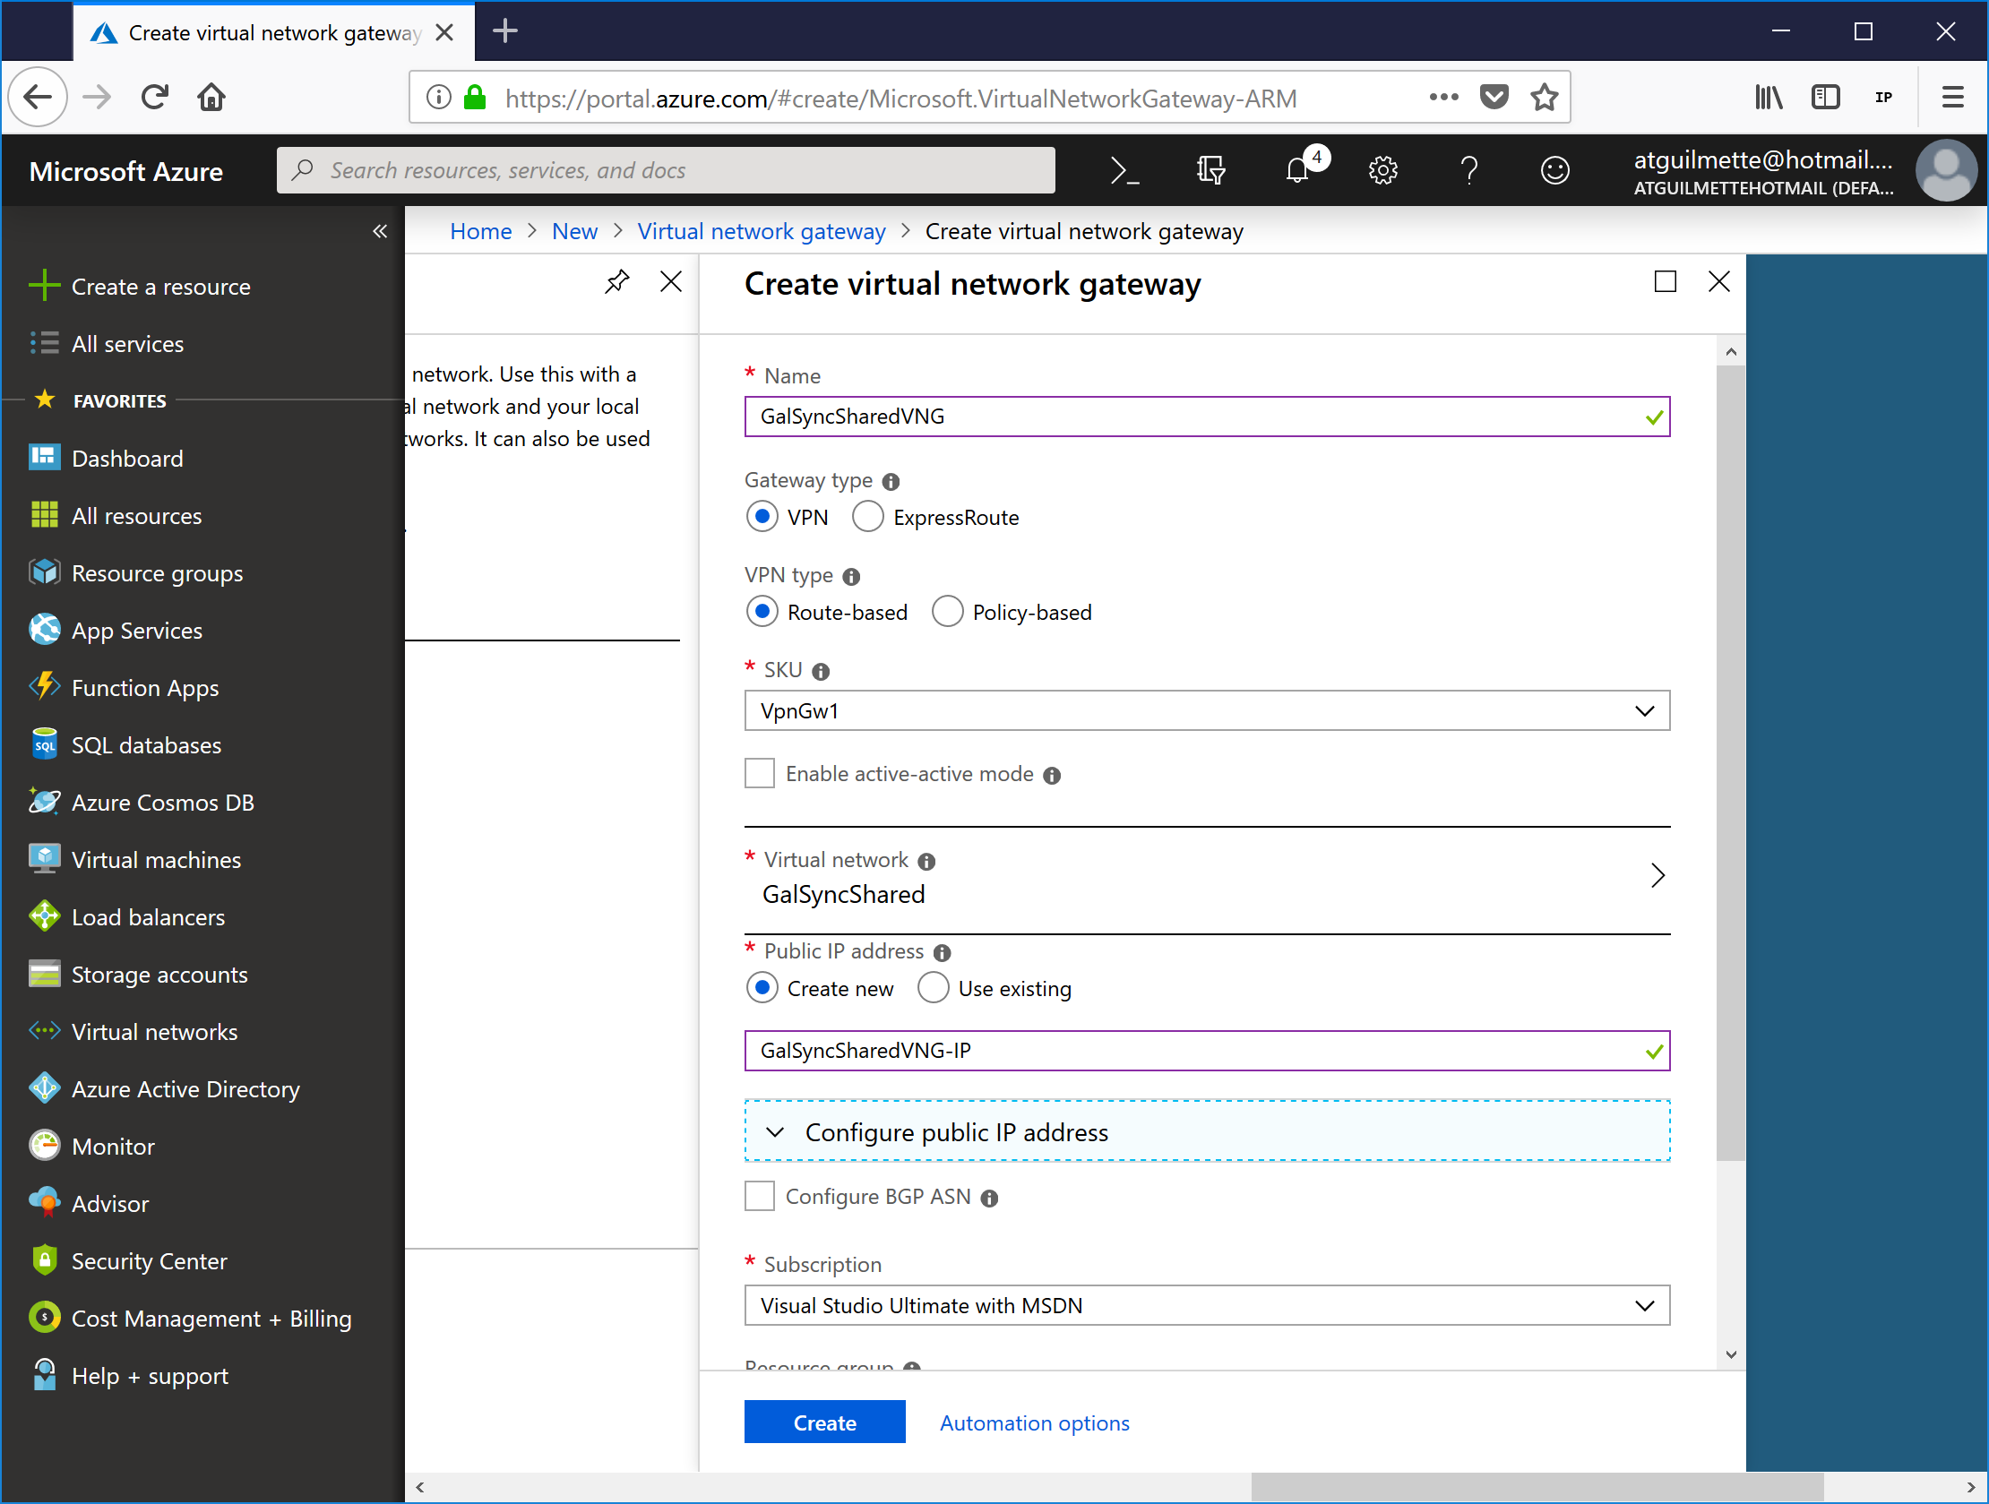1989x1504 pixels.
Task: Open Virtual machines from the favorites menu
Action: [x=156, y=859]
